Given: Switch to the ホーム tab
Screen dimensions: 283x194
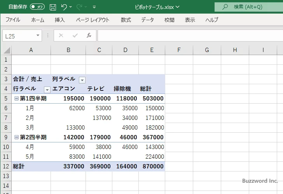Looking at the screenshot, I should click(x=38, y=20).
